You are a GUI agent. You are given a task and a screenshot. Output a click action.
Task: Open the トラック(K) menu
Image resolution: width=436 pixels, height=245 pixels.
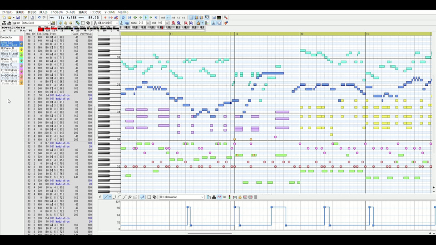[96, 12]
